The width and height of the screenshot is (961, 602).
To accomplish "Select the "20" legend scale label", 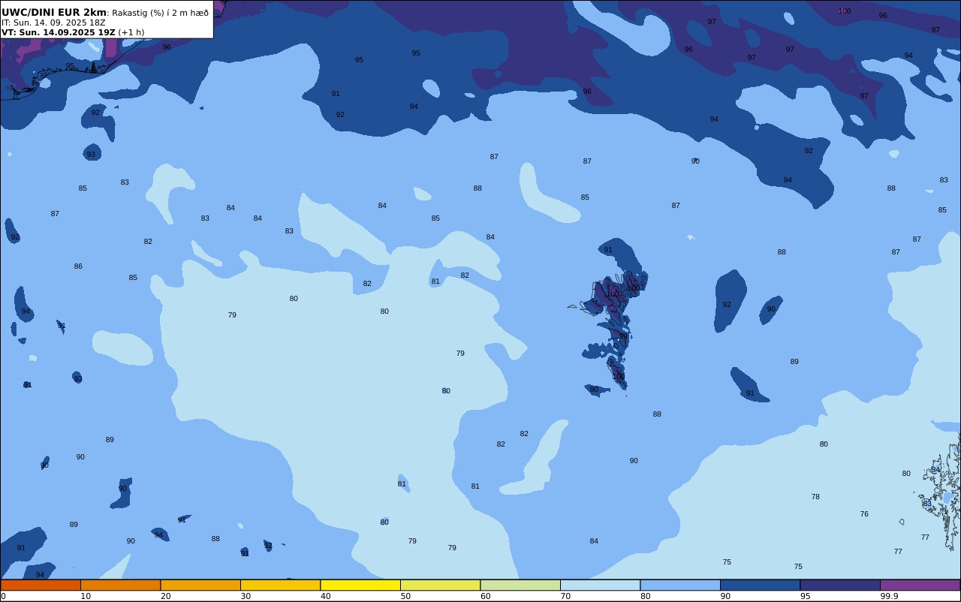I will click(x=165, y=596).
